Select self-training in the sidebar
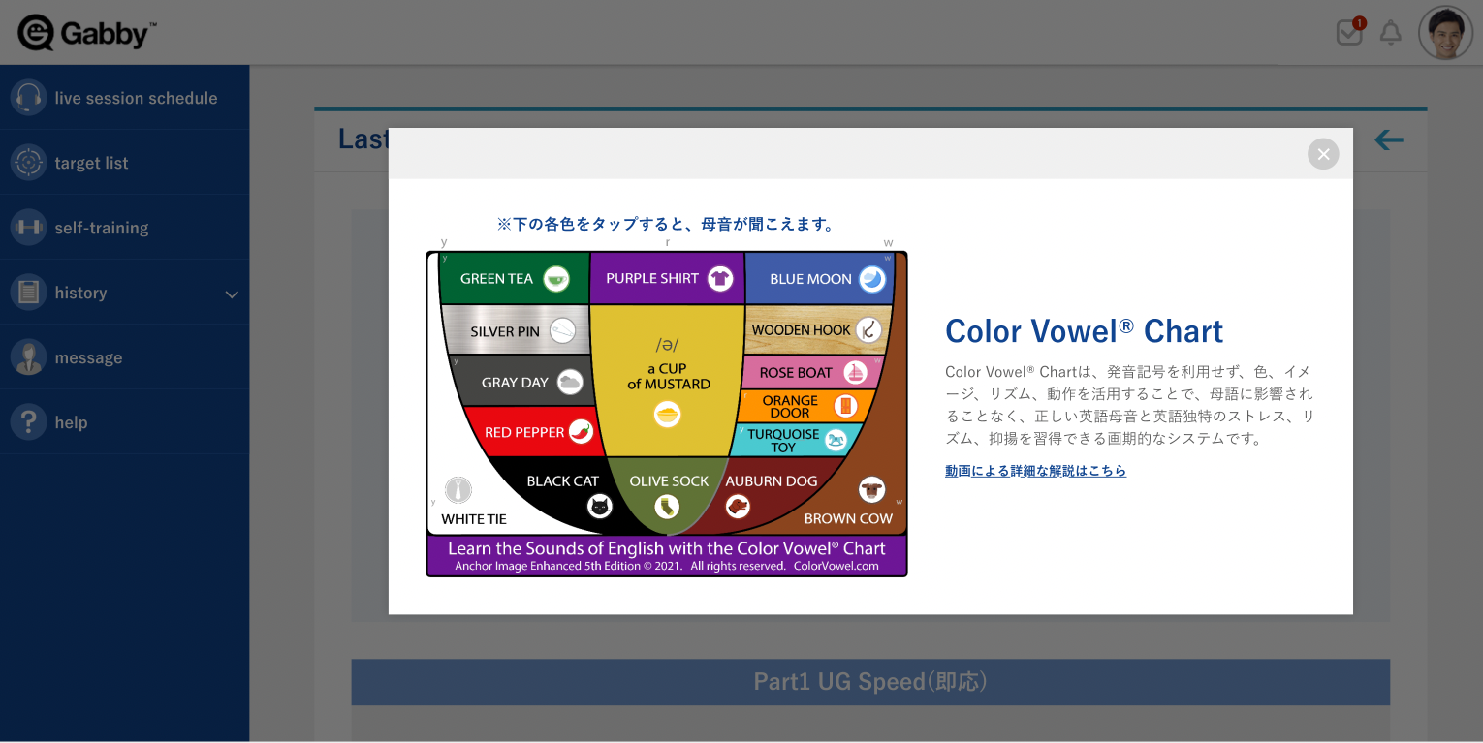The image size is (1483, 743). tap(125, 228)
